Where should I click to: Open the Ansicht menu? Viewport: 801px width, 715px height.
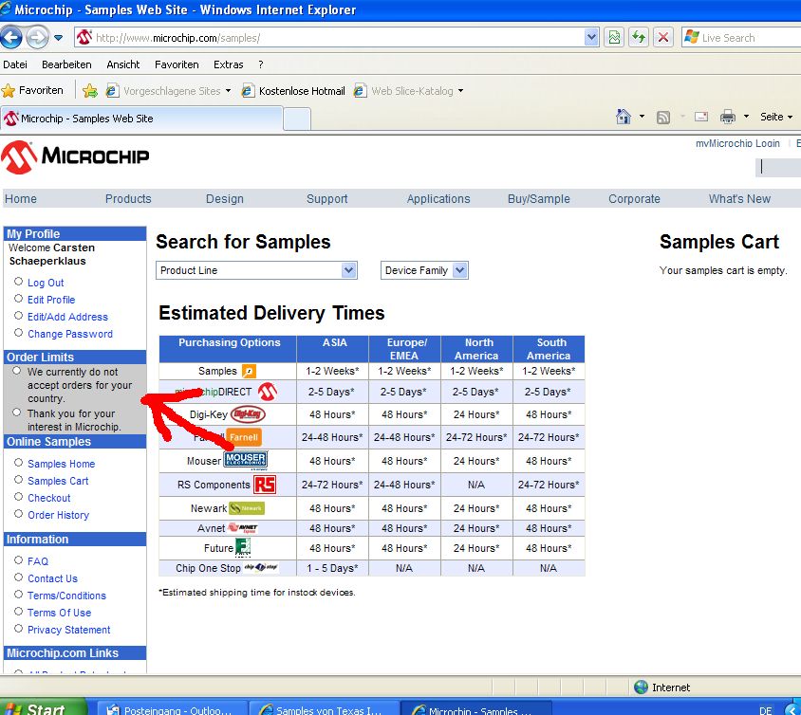123,64
